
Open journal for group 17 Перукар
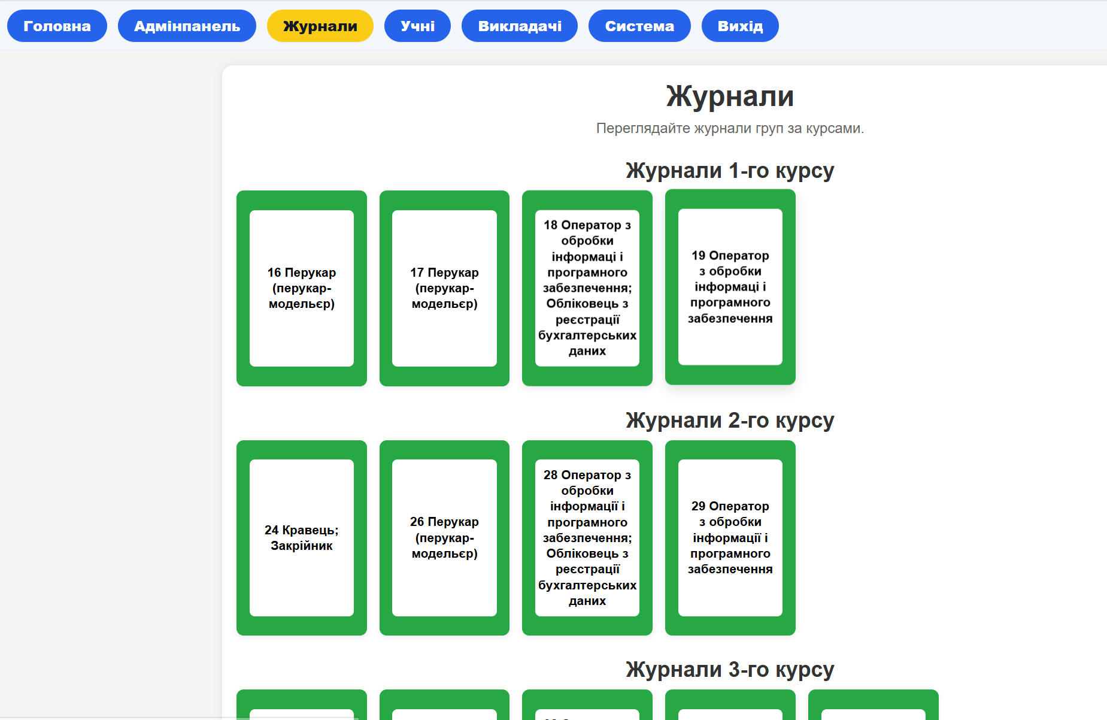pos(444,288)
